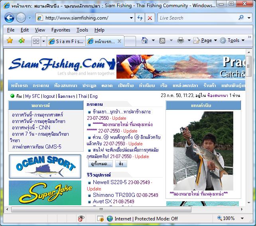Switch to the SiamFis... tab

coord(66,41)
